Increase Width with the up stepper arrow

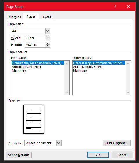(x=48, y=37)
